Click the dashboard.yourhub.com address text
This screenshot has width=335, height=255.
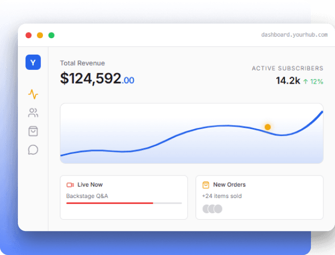coord(294,35)
